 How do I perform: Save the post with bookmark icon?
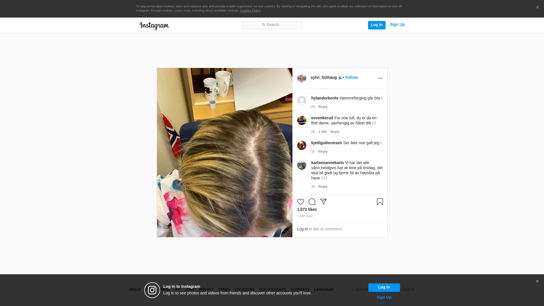(x=380, y=202)
